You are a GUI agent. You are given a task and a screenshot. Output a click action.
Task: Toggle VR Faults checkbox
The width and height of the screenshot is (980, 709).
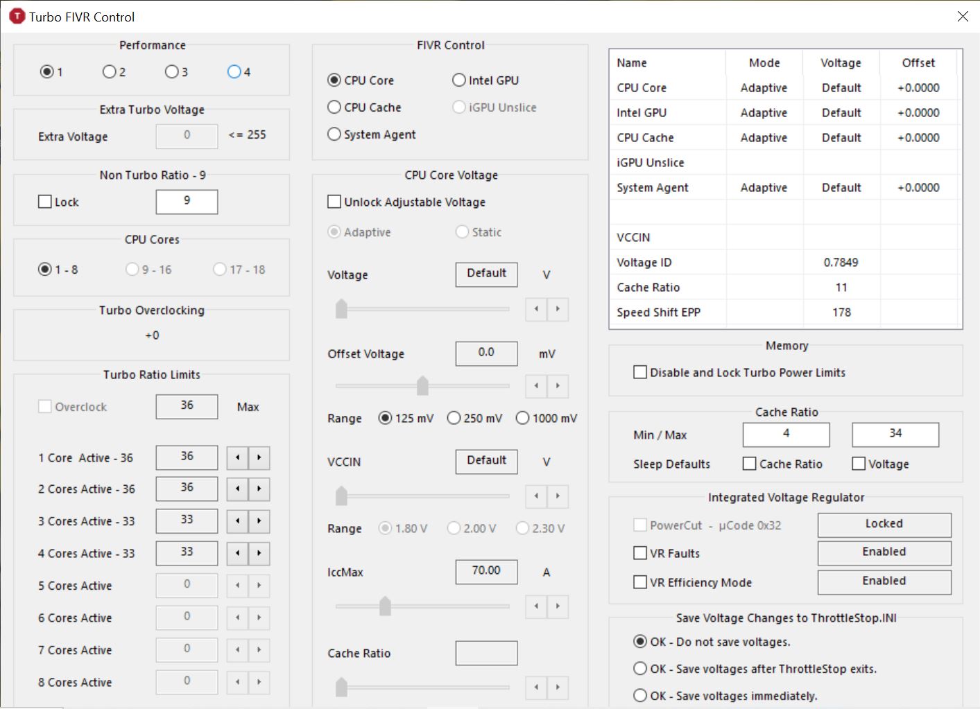click(640, 553)
